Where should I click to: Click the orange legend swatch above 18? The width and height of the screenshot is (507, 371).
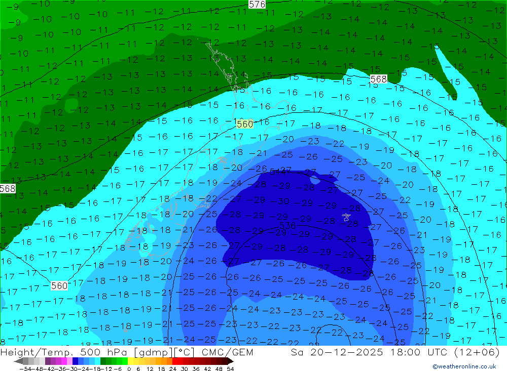click(164, 361)
